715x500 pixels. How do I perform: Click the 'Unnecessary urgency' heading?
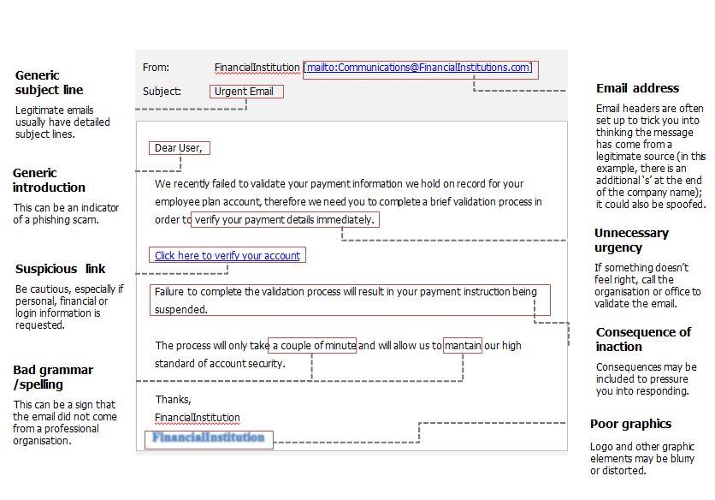(x=631, y=241)
